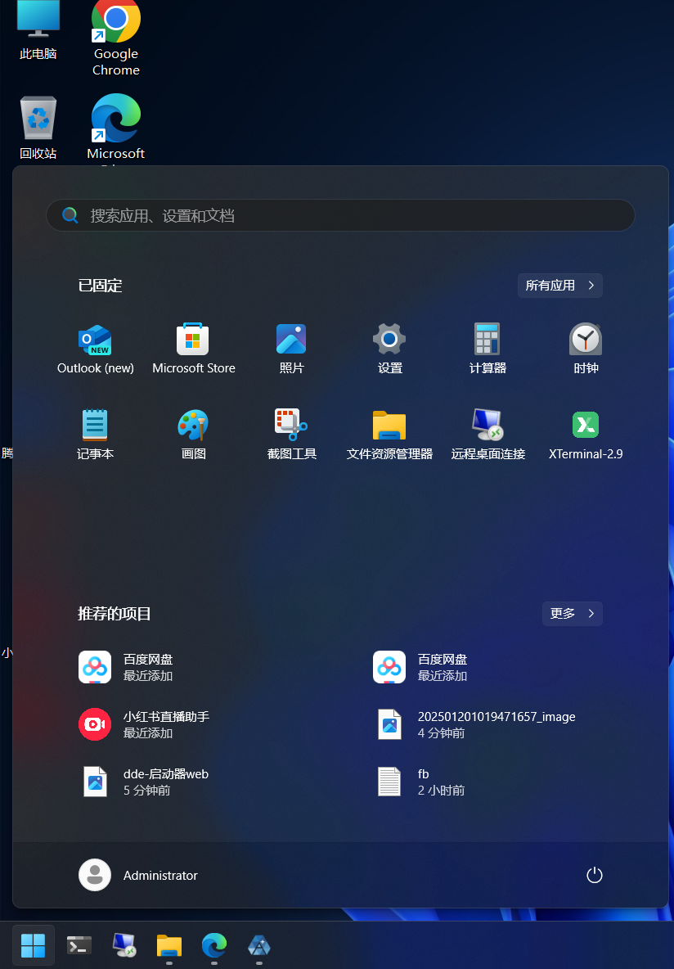The width and height of the screenshot is (674, 969).
Task: Click the search box 搜索应用、设置和文档
Action: 340,215
